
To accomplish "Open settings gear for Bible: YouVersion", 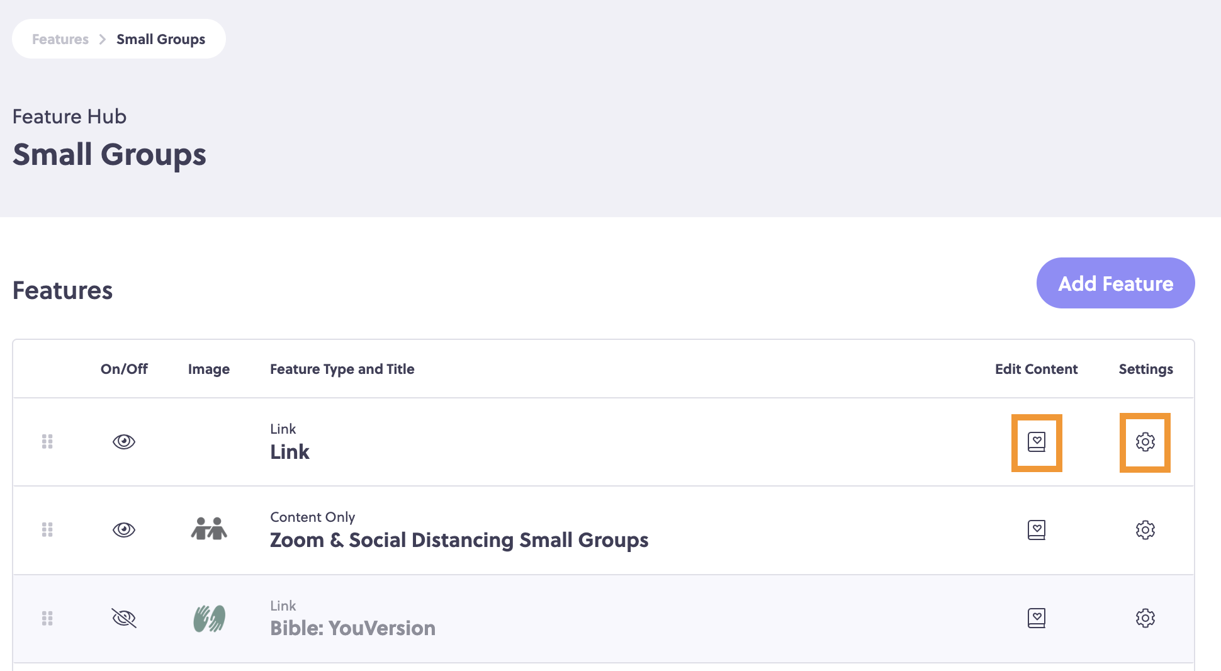I will click(1145, 618).
